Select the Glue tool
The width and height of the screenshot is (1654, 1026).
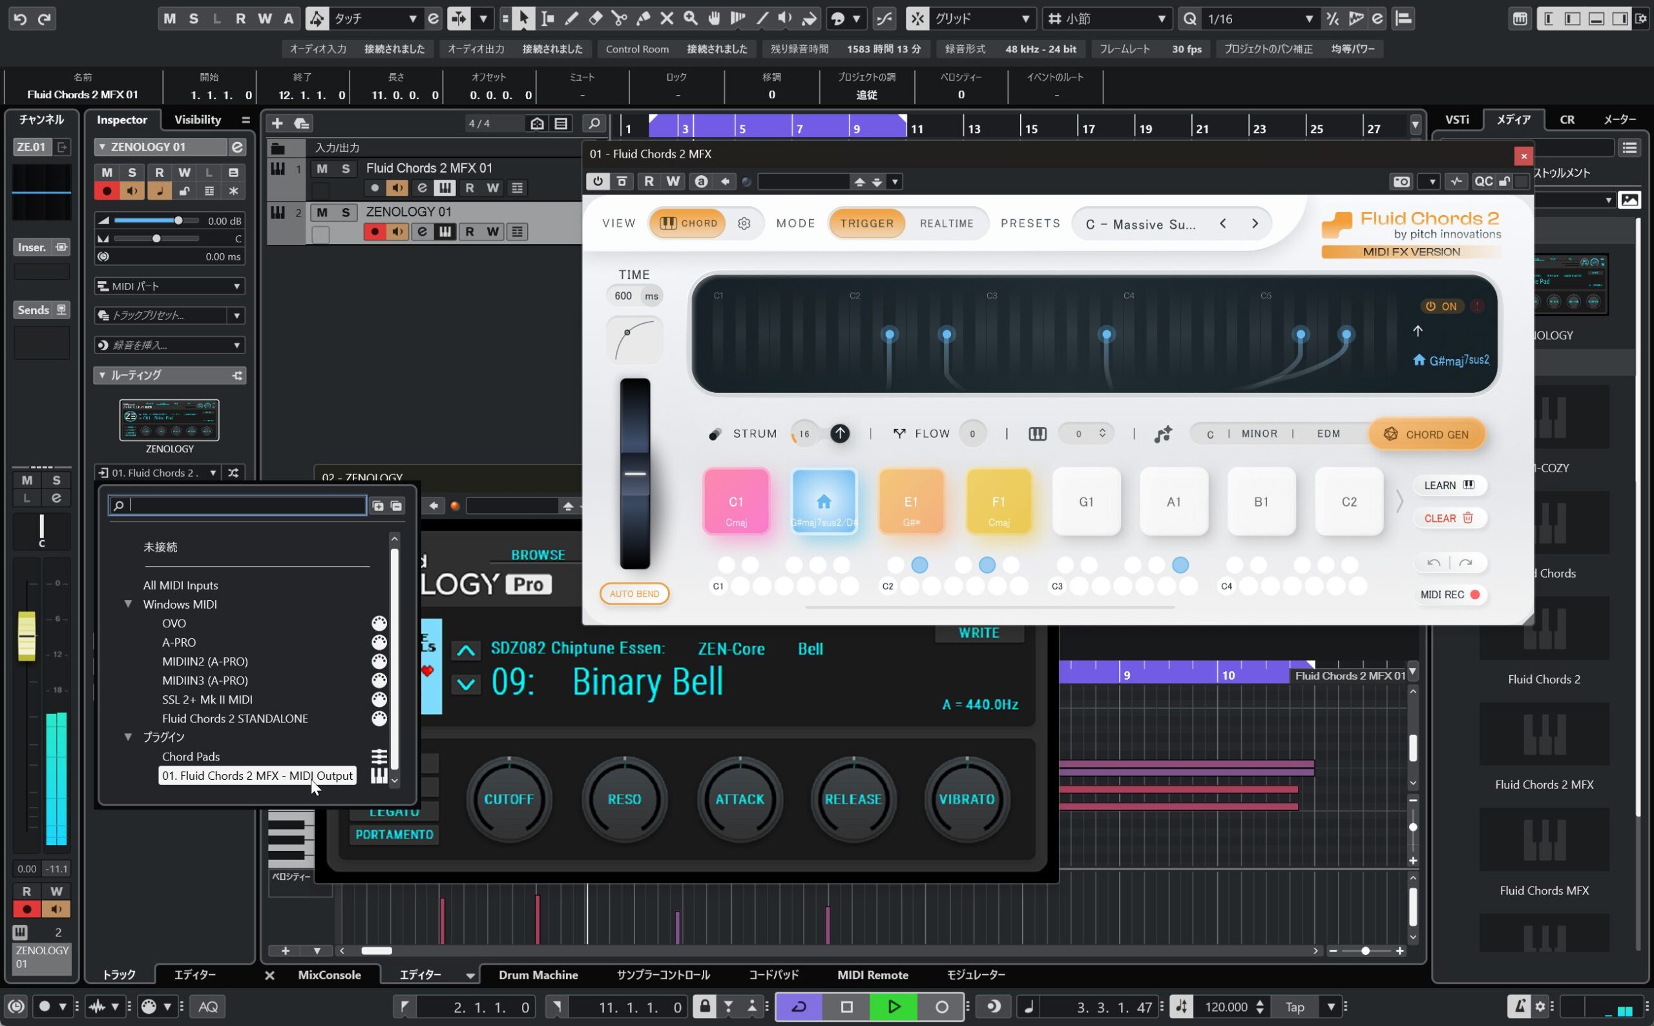[x=642, y=18]
